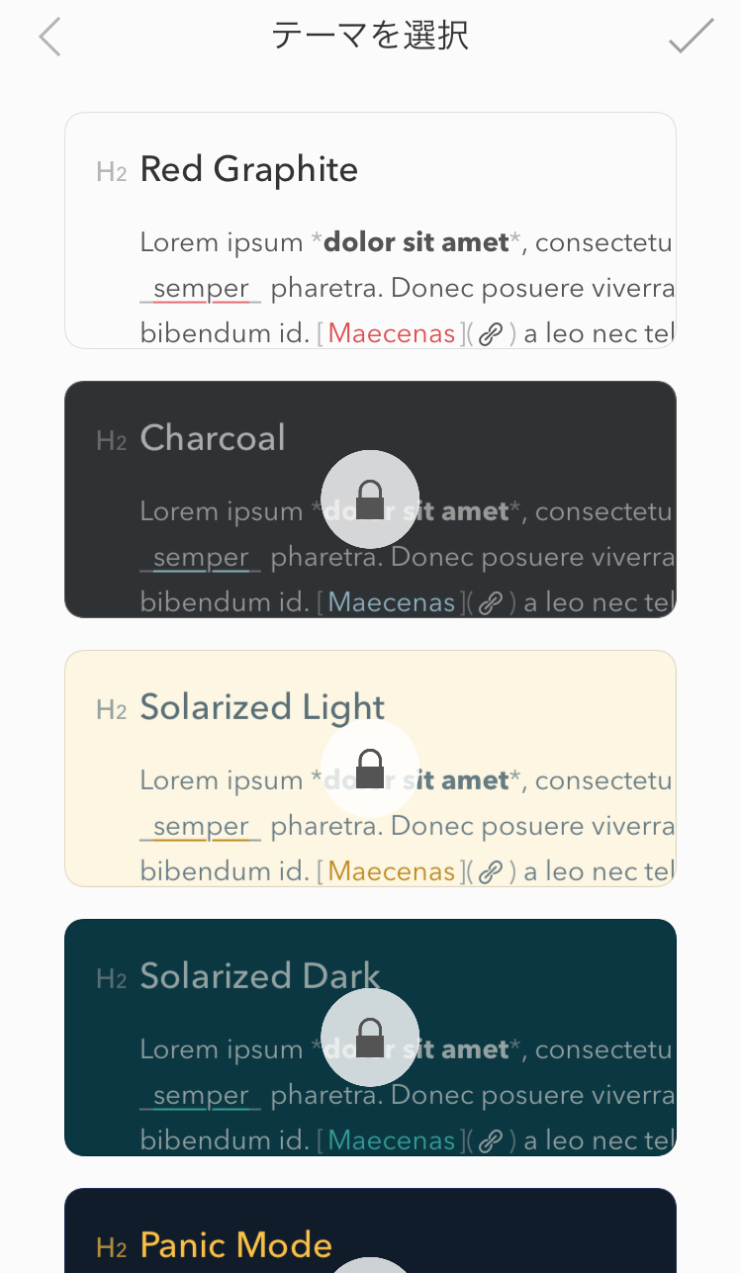Click the link icon in Solarized Light preview
The height and width of the screenshot is (1273, 741).
click(x=490, y=872)
